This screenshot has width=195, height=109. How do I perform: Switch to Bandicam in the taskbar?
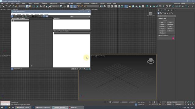76,107
